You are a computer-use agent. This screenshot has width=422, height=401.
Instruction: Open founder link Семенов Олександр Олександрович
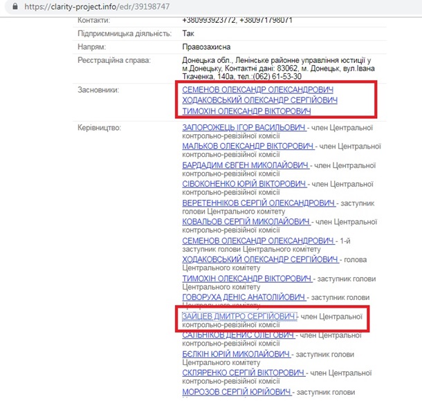(x=257, y=91)
